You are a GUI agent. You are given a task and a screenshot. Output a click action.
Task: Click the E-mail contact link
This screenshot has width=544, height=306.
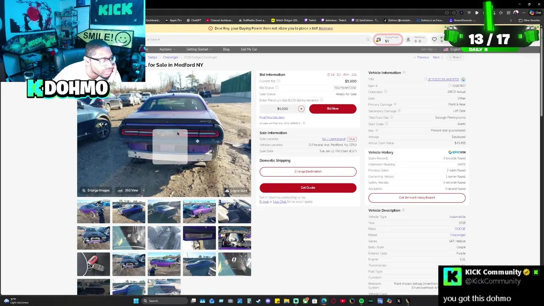[x=264, y=201]
